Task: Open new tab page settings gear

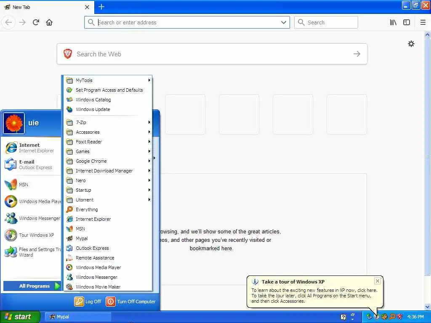Action: point(411,44)
